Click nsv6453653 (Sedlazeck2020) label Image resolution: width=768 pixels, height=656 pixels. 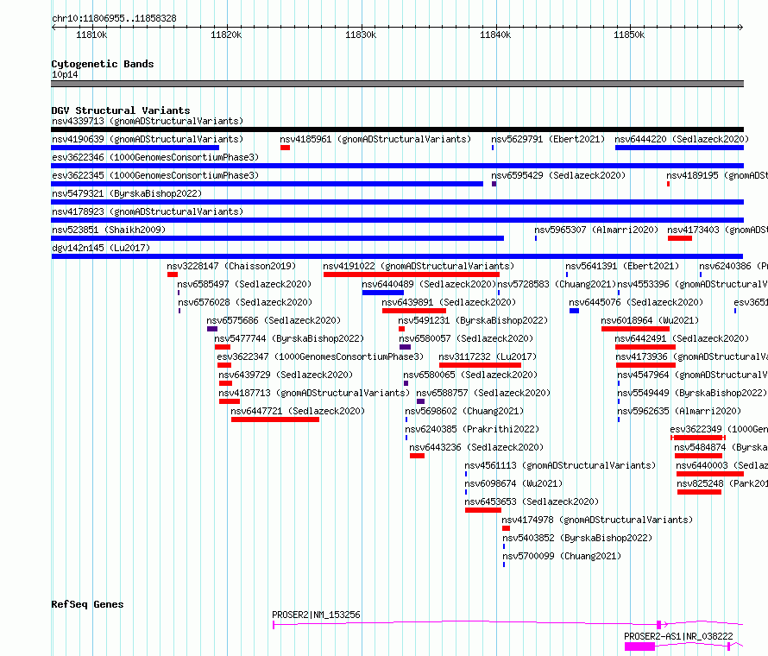(532, 501)
